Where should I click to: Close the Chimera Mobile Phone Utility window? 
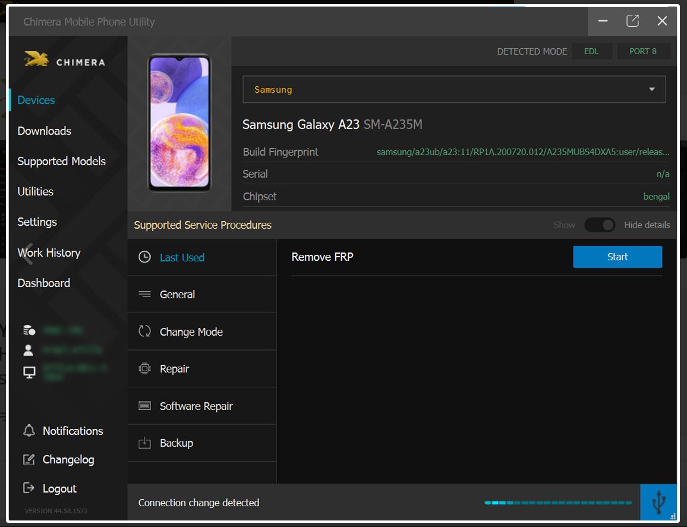(x=662, y=21)
